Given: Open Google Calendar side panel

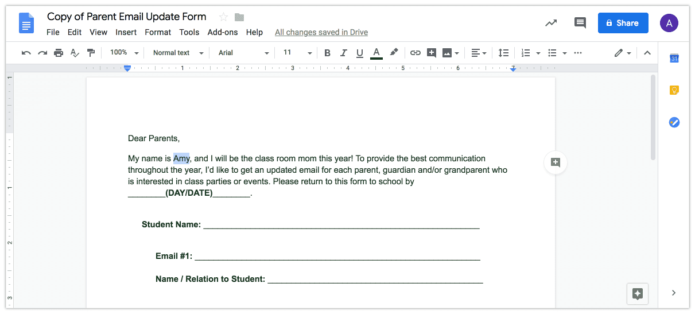Looking at the screenshot, I should (x=674, y=58).
